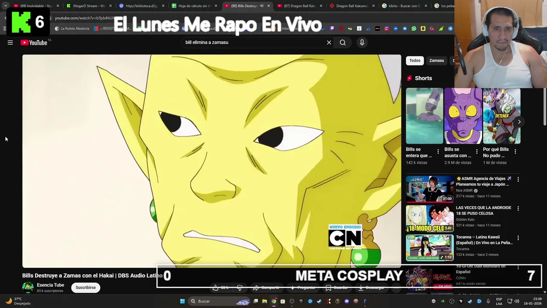
Task: Select the 'Zamasu' filter chip
Action: click(436, 60)
